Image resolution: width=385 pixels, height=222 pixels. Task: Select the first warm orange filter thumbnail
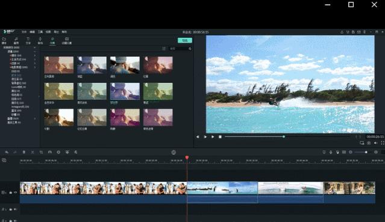coord(58,65)
